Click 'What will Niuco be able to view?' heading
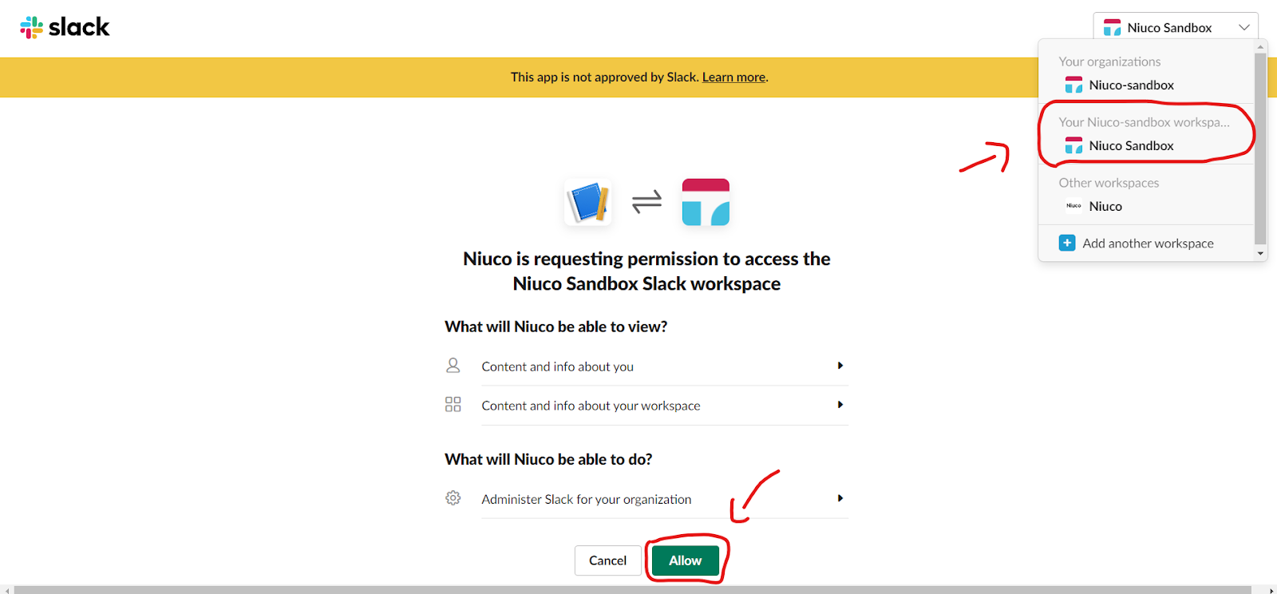The height and width of the screenshot is (594, 1277). point(555,327)
